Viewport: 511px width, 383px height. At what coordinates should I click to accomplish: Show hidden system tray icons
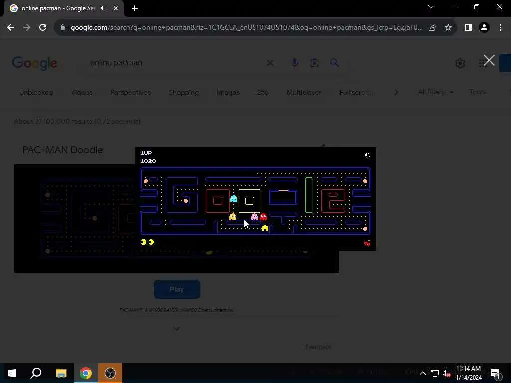(x=422, y=373)
